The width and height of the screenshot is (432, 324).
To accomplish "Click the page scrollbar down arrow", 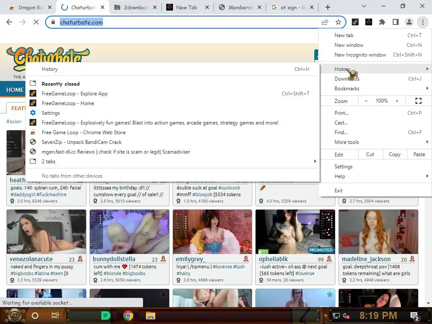I will tap(428, 304).
